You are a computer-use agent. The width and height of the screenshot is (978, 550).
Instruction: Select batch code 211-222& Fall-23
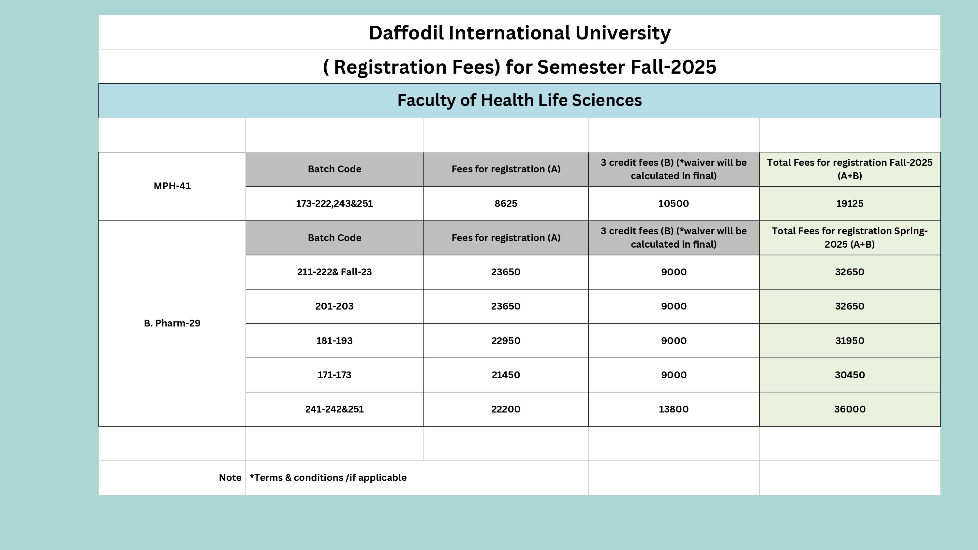[334, 272]
